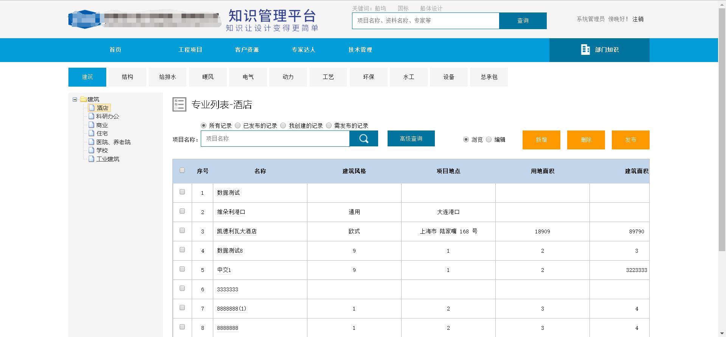The image size is (726, 337).
Task: Click the 查询 button in header
Action: [523, 20]
